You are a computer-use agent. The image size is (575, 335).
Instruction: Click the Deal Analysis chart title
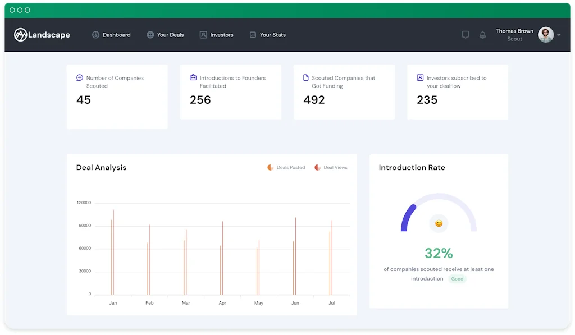pos(101,167)
